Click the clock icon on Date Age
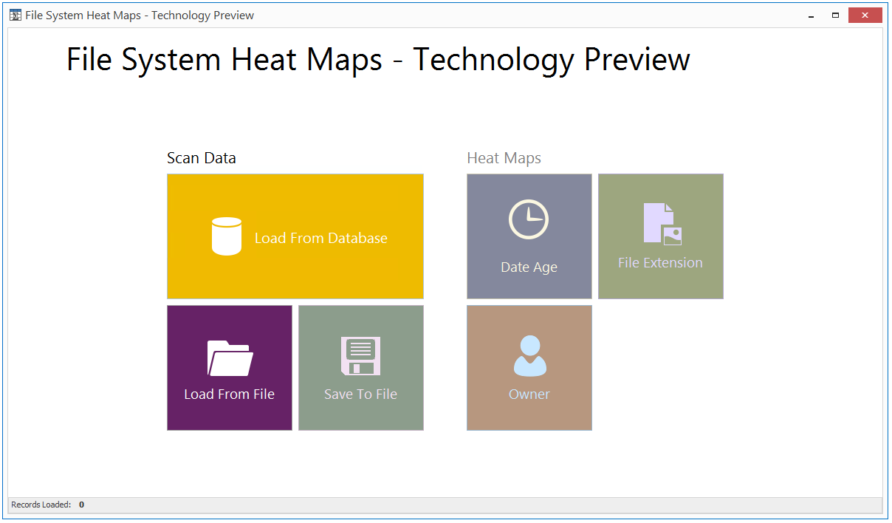The width and height of the screenshot is (892, 523). [x=529, y=219]
